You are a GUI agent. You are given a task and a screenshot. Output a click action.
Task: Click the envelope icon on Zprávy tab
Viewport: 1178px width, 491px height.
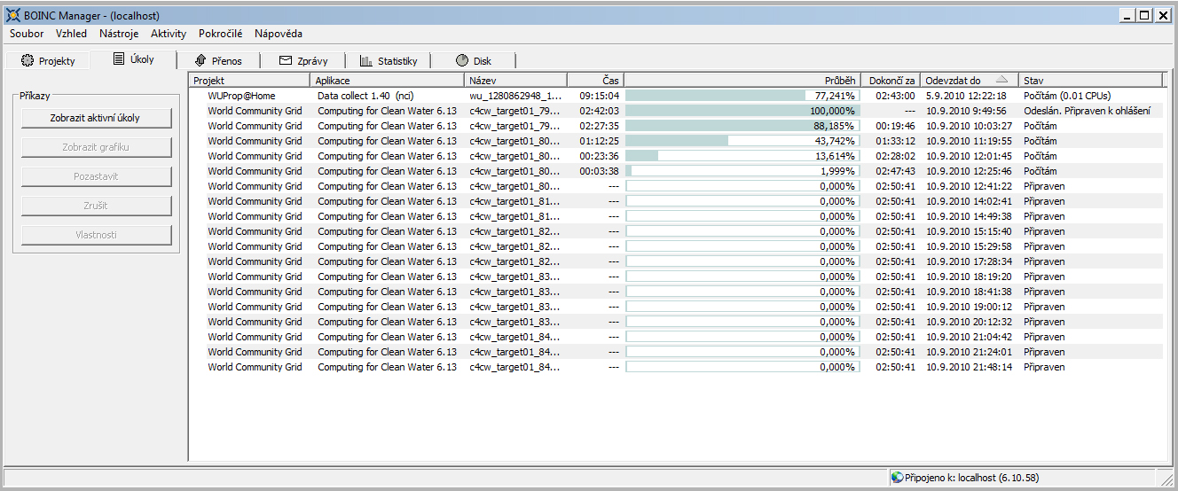pos(286,61)
